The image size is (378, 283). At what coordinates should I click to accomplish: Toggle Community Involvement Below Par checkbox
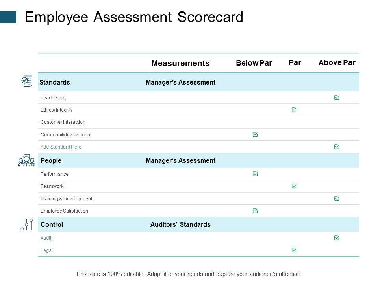255,134
